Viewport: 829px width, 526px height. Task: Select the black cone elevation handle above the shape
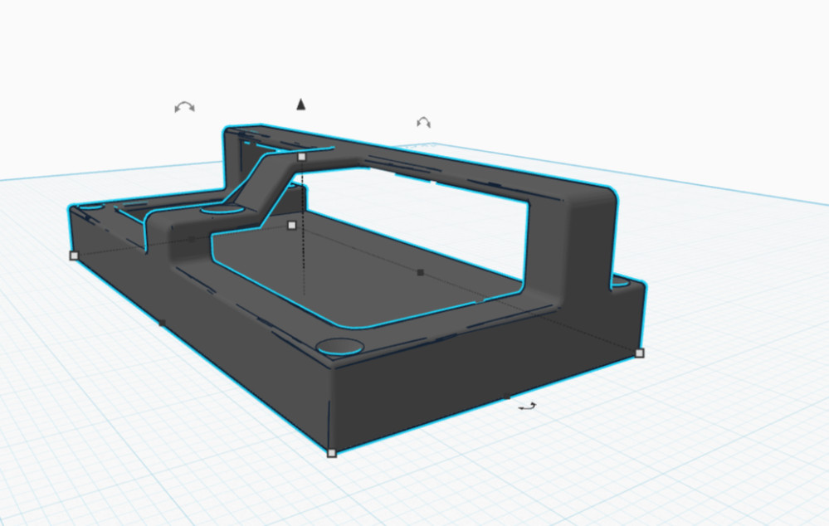pyautogui.click(x=300, y=105)
